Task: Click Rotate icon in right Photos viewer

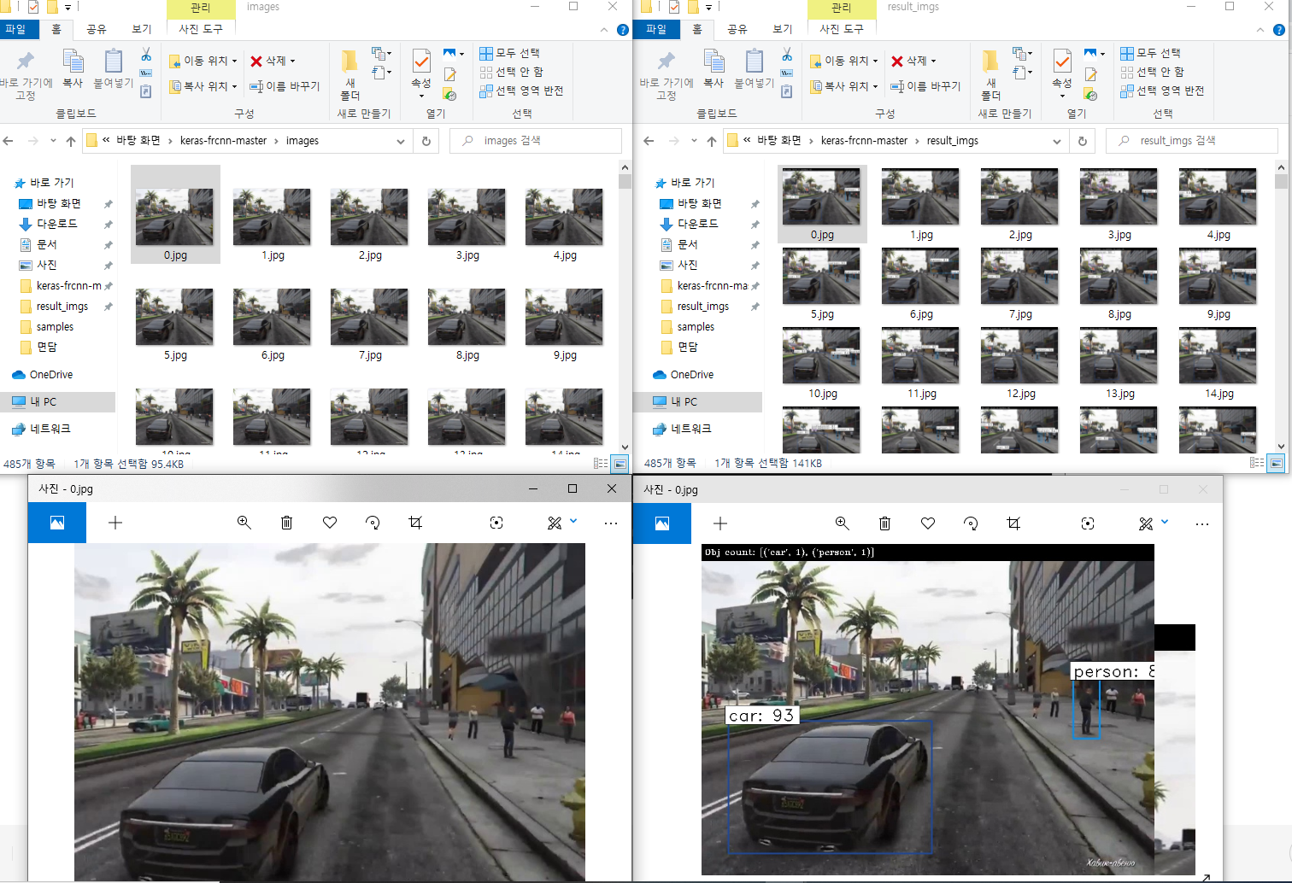Action: tap(971, 523)
